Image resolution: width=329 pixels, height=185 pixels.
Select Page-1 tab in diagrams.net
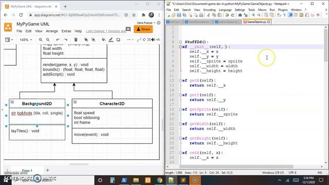pyautogui.click(x=27, y=171)
